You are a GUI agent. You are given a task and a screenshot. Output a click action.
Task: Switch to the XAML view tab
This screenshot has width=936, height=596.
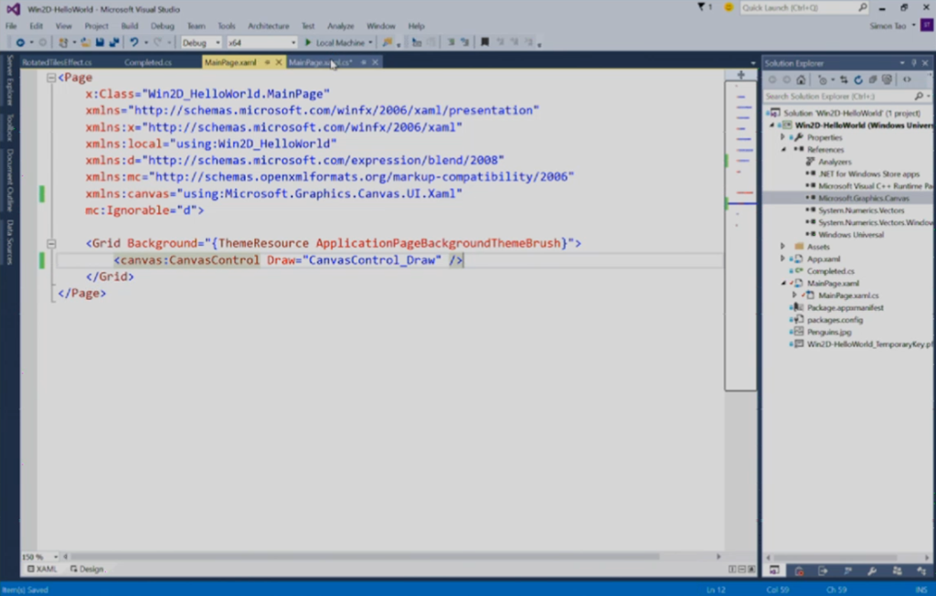click(x=42, y=569)
